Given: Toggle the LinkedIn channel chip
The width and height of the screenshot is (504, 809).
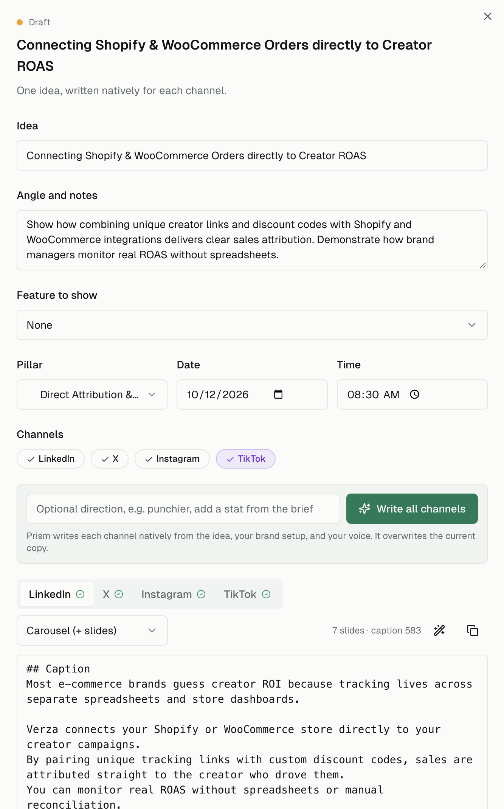Looking at the screenshot, I should [51, 459].
